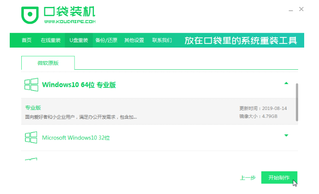This screenshot has width=319, height=194.
Task: Click the 上一步 link to go back
Action: [x=248, y=177]
